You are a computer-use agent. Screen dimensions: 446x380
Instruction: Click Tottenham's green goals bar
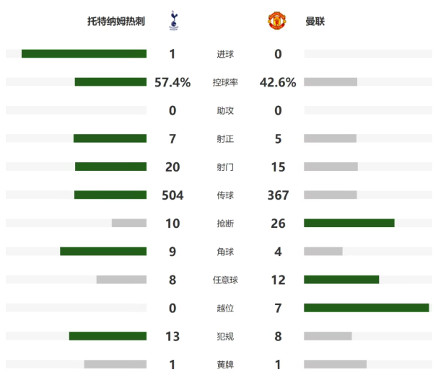pos(84,53)
